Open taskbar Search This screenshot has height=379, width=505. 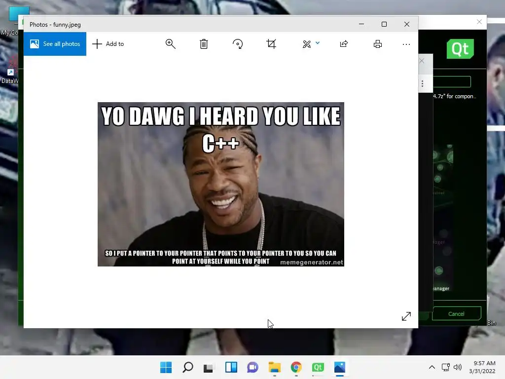click(x=188, y=367)
